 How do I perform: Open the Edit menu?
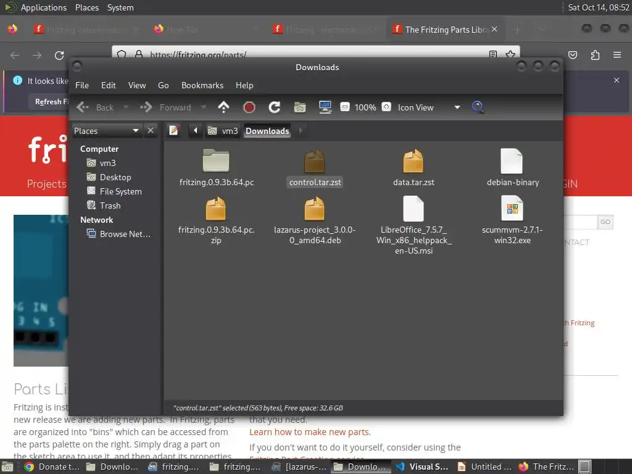(109, 85)
